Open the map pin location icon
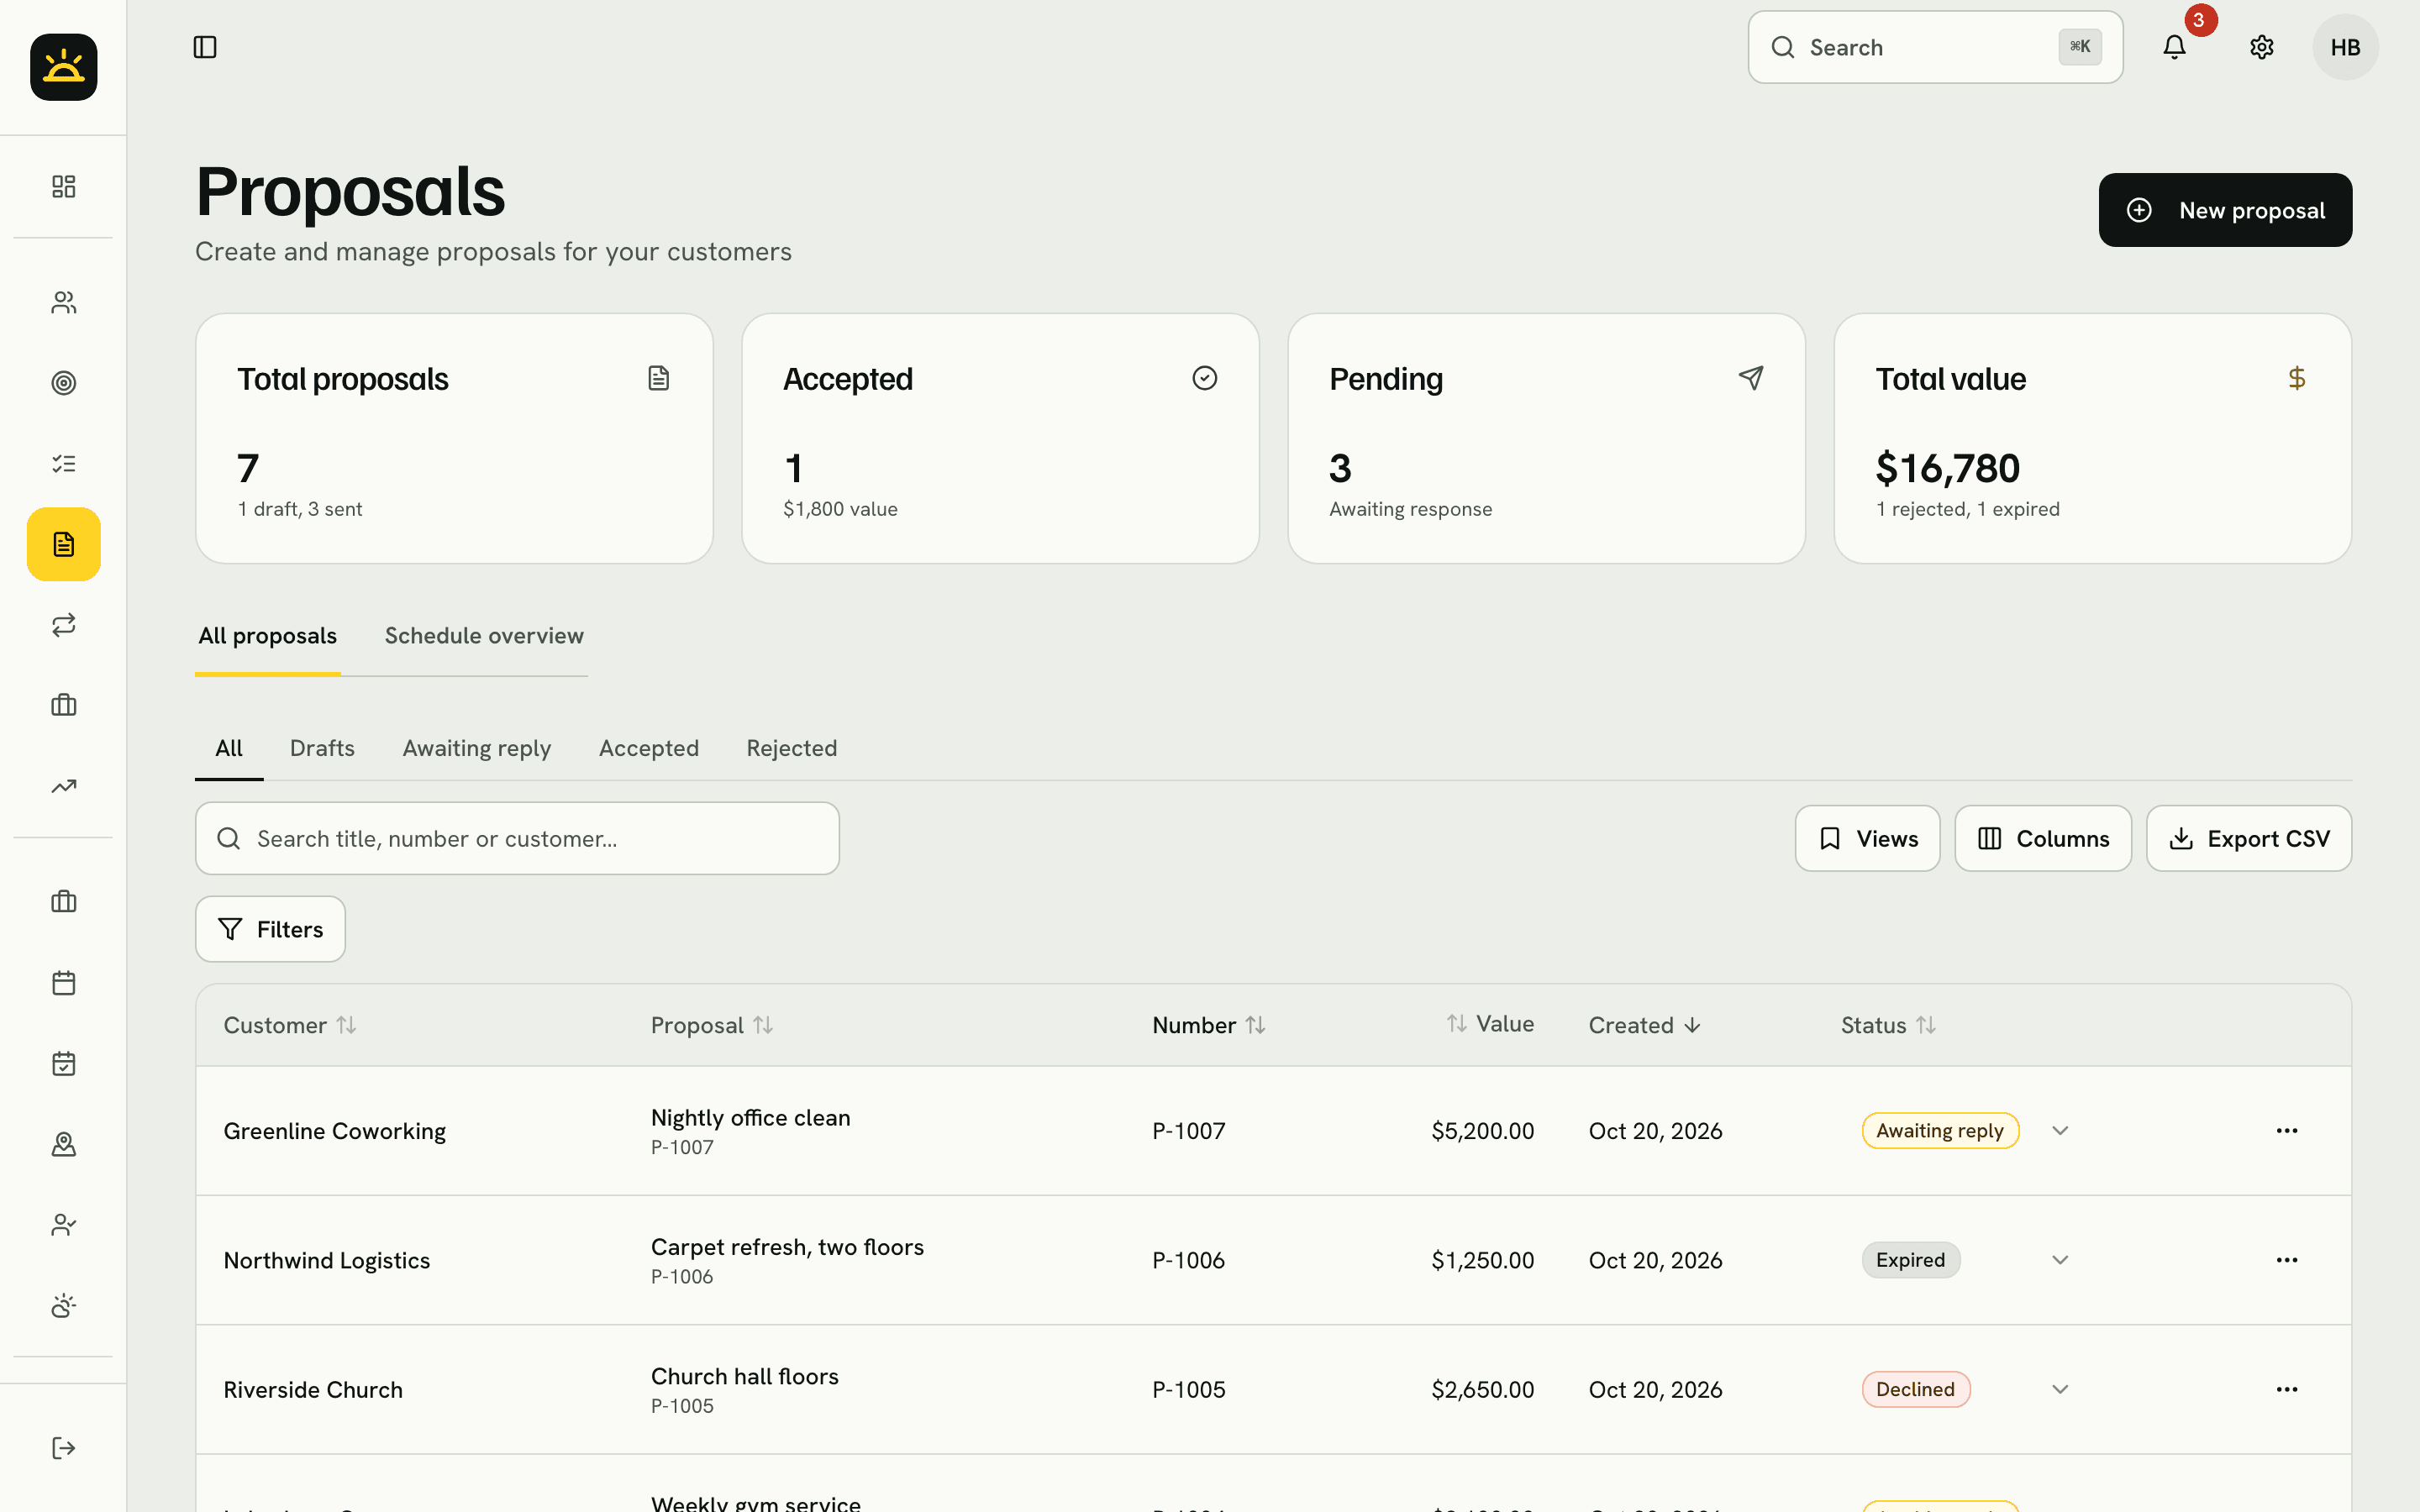2420x1512 pixels. [x=63, y=1144]
